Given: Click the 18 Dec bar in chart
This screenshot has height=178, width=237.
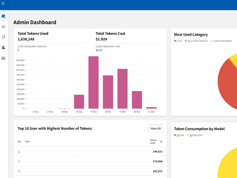Looking at the screenshot, I should (108, 92).
